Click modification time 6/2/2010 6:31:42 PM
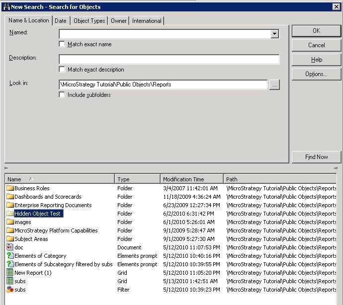This screenshot has height=305, width=343. coord(188,214)
